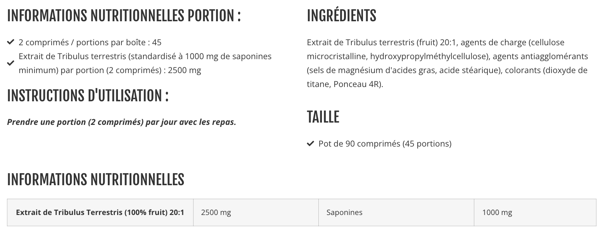Click the checkmark before "Pot de 90 comprimés"
The width and height of the screenshot is (598, 232).
tap(310, 144)
